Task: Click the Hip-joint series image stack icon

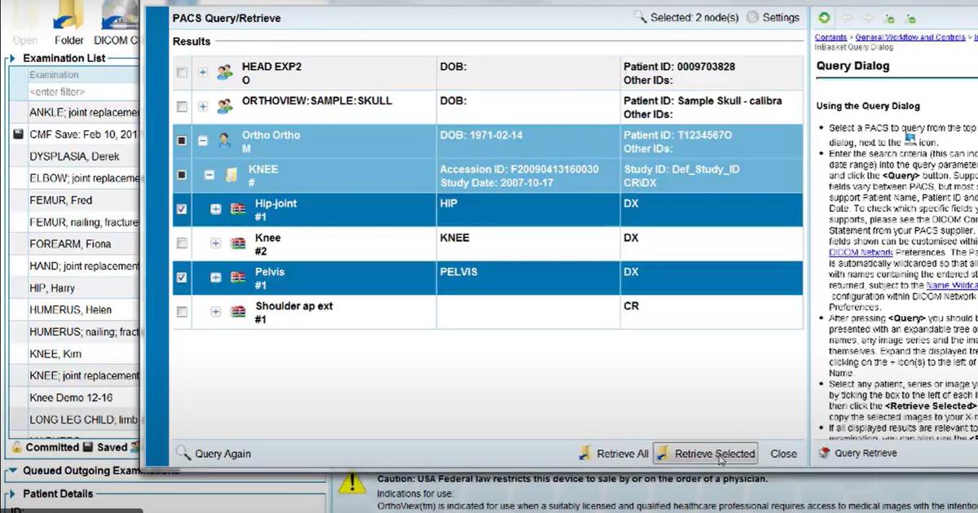Action: click(238, 209)
